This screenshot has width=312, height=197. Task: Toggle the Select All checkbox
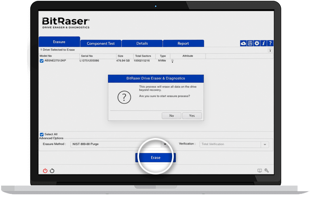pyautogui.click(x=42, y=134)
